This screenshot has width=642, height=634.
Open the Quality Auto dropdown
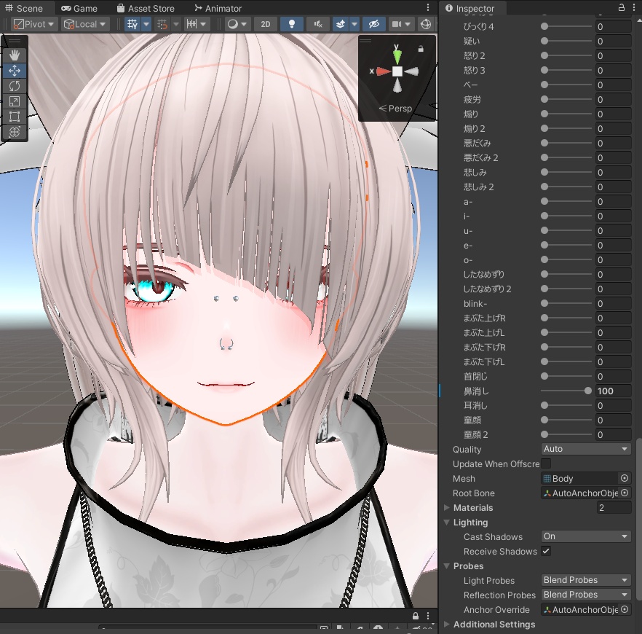(585, 449)
